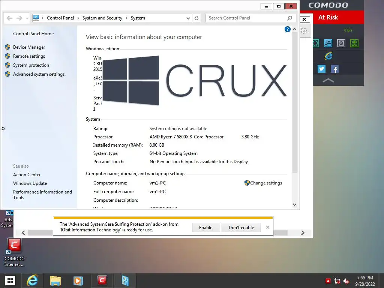The height and width of the screenshot is (288, 384).
Task: Click red X tray notification icon
Action: [328, 281]
